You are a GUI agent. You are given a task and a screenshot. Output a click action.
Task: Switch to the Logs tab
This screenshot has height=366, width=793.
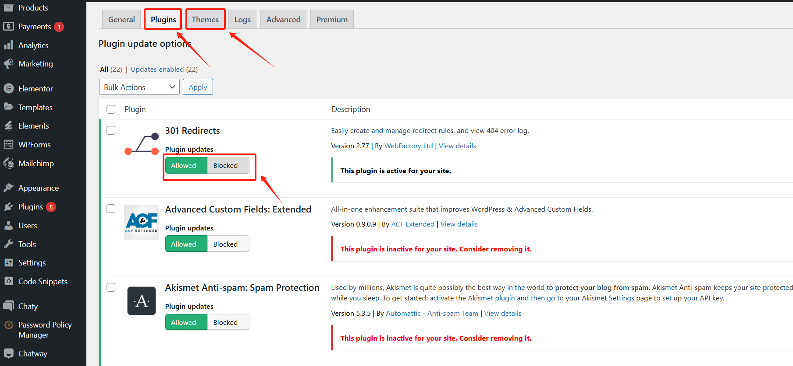click(242, 20)
